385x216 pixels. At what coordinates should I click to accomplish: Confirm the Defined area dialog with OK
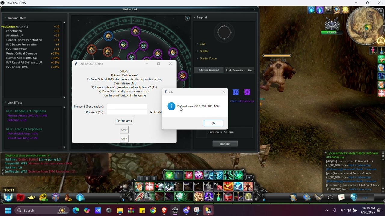pos(214,123)
